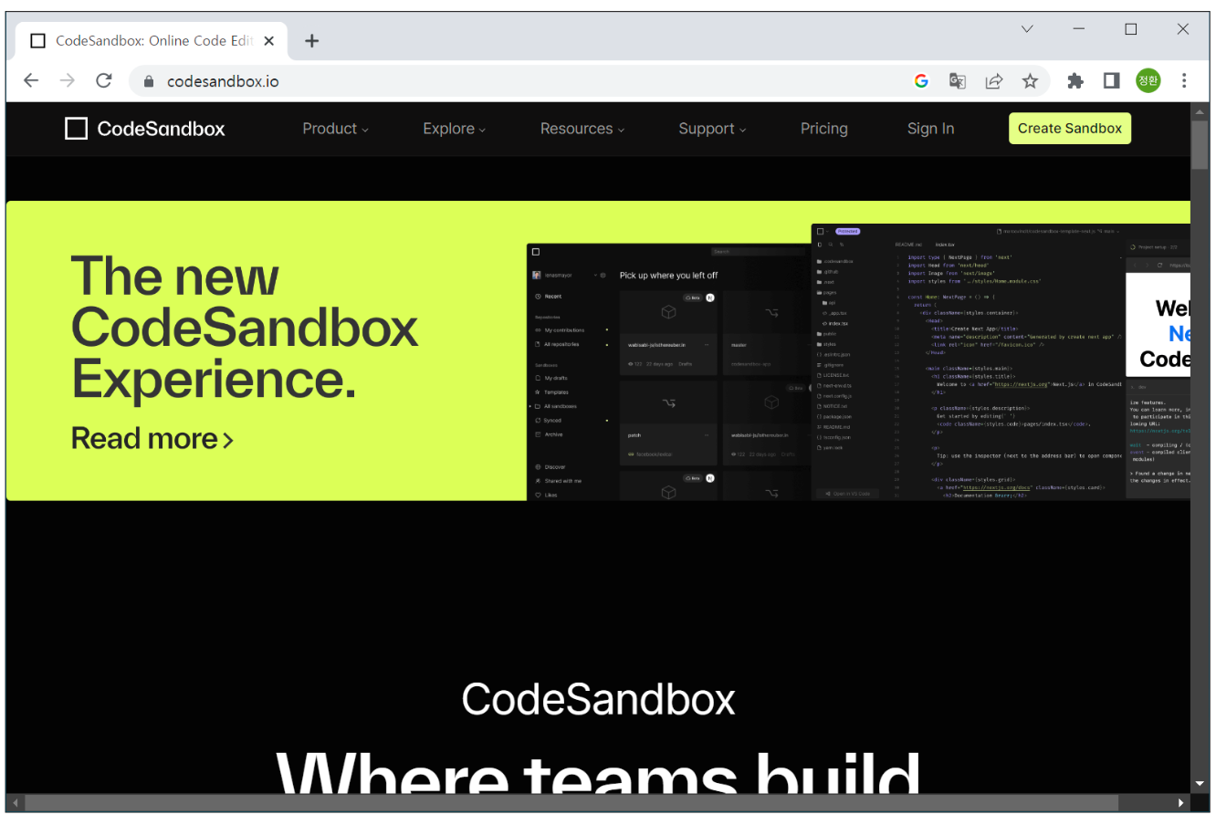Close the CodeSandbox browser tab

pyautogui.click(x=269, y=41)
